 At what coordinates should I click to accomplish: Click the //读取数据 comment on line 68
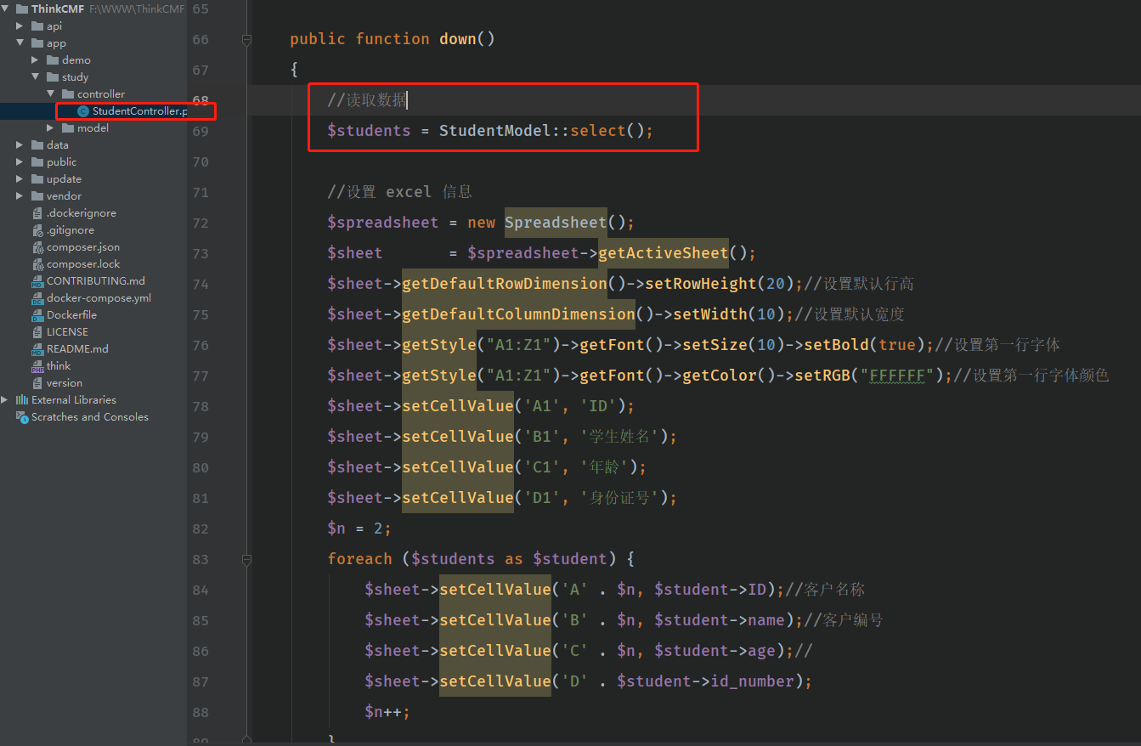pyautogui.click(x=367, y=100)
